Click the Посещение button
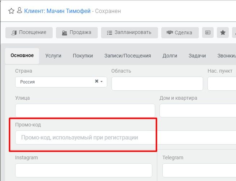The height and width of the screenshot is (181, 236). tap(29, 33)
